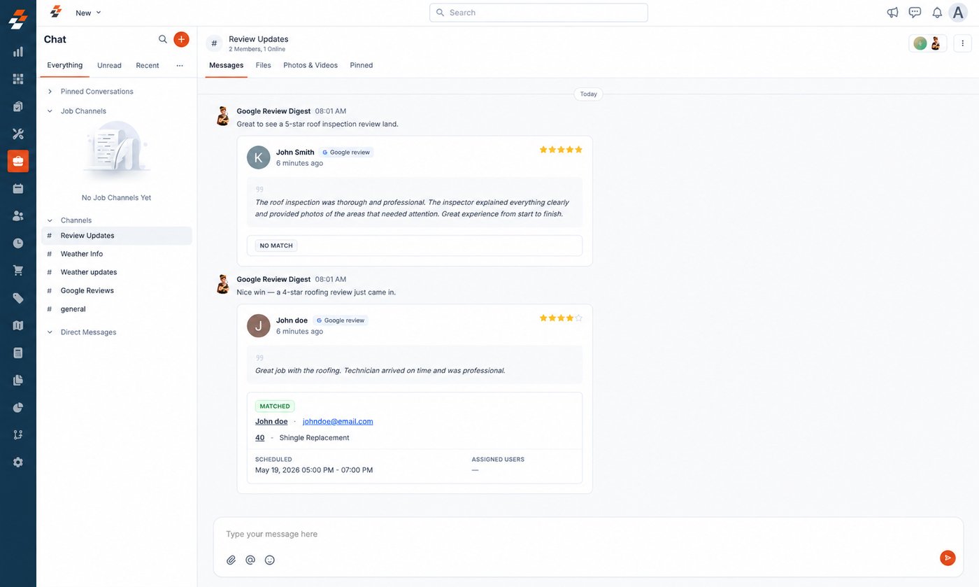Click the orange send message button

pyautogui.click(x=948, y=558)
